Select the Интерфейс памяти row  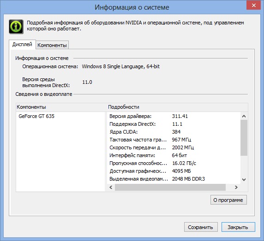[174, 155]
